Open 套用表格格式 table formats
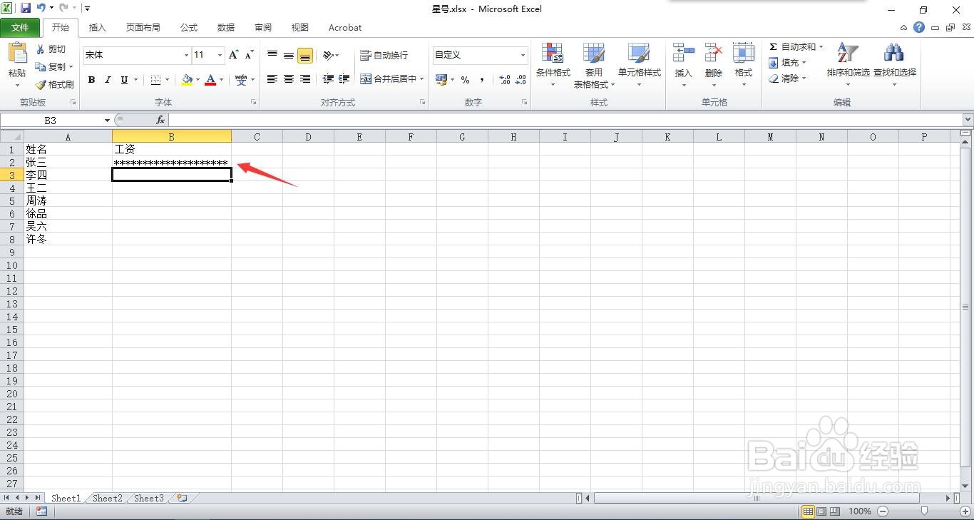This screenshot has height=520, width=974. 594,65
